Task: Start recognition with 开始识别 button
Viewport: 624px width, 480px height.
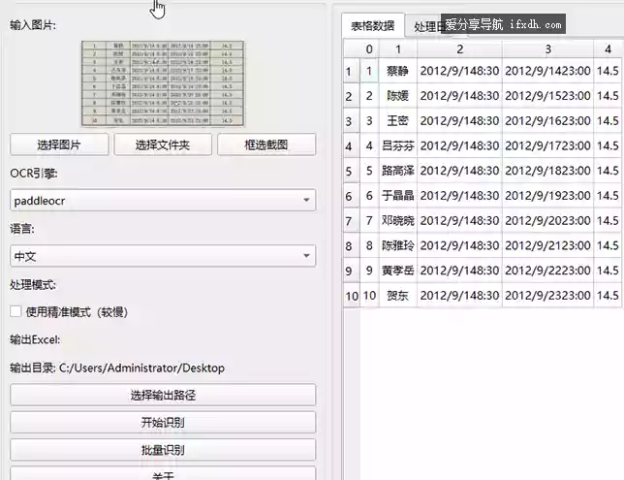Action: (x=163, y=422)
